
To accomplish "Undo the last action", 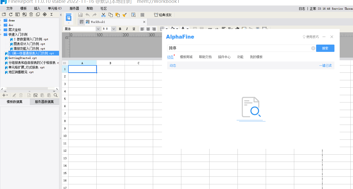I will (88, 15).
